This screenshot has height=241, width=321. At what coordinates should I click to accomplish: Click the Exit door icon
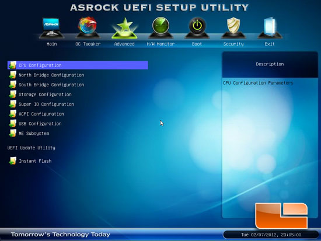(270, 28)
